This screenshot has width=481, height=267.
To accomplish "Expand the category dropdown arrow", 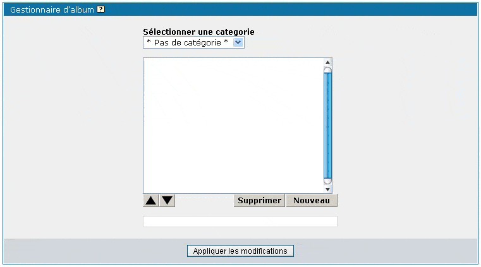I will pos(238,42).
